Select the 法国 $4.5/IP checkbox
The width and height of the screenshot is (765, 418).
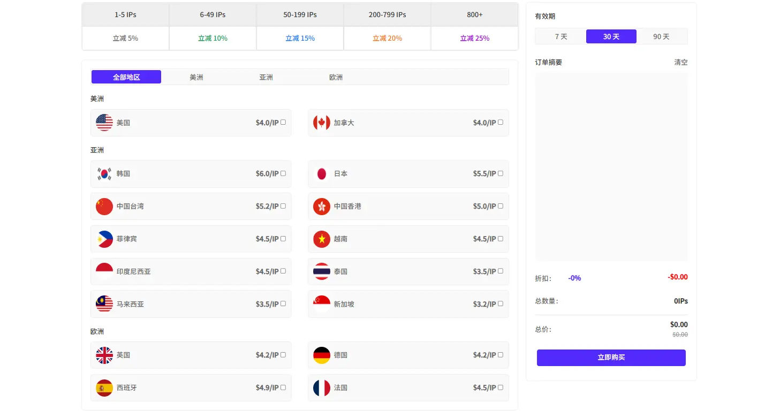501,387
